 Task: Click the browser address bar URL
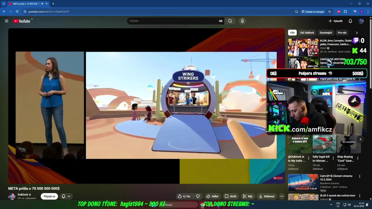(x=49, y=12)
